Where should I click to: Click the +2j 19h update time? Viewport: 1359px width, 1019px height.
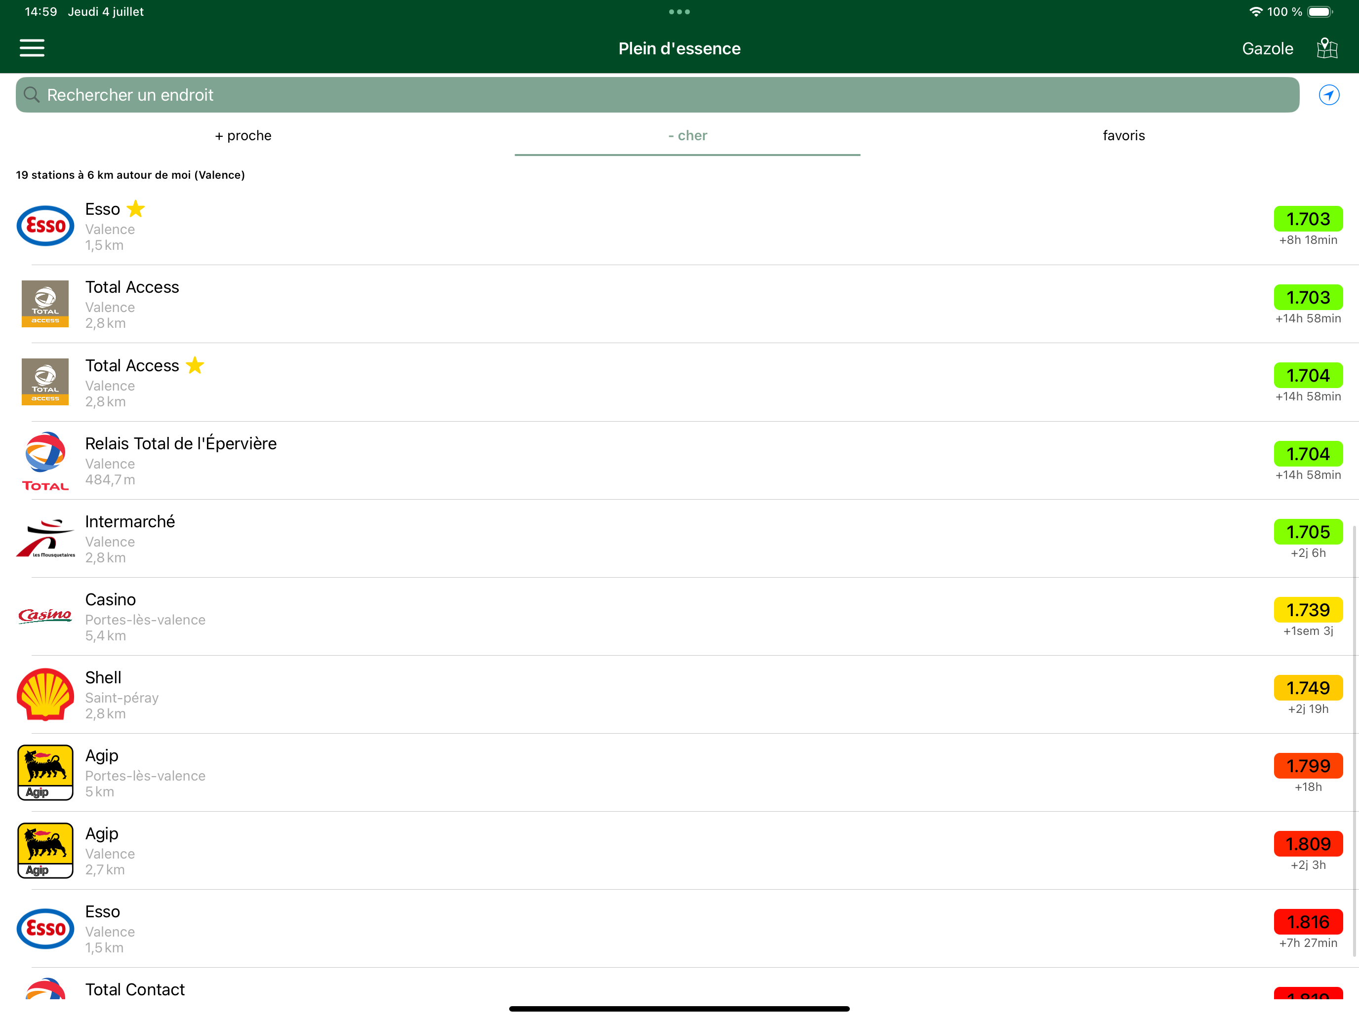point(1308,709)
